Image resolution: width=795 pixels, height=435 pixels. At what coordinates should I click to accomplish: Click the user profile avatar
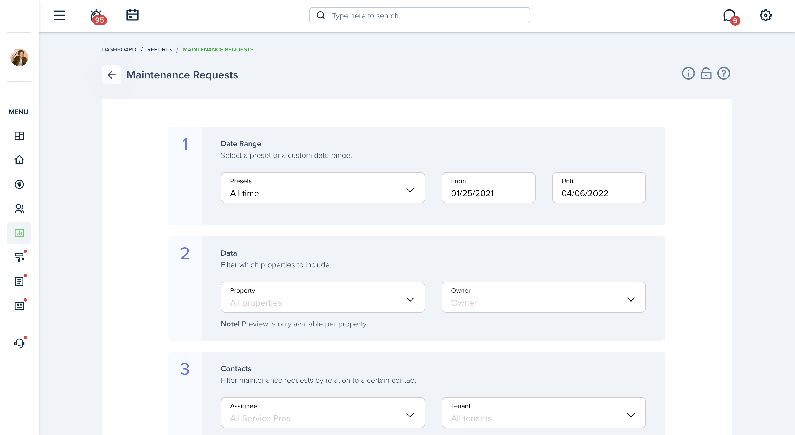click(19, 57)
